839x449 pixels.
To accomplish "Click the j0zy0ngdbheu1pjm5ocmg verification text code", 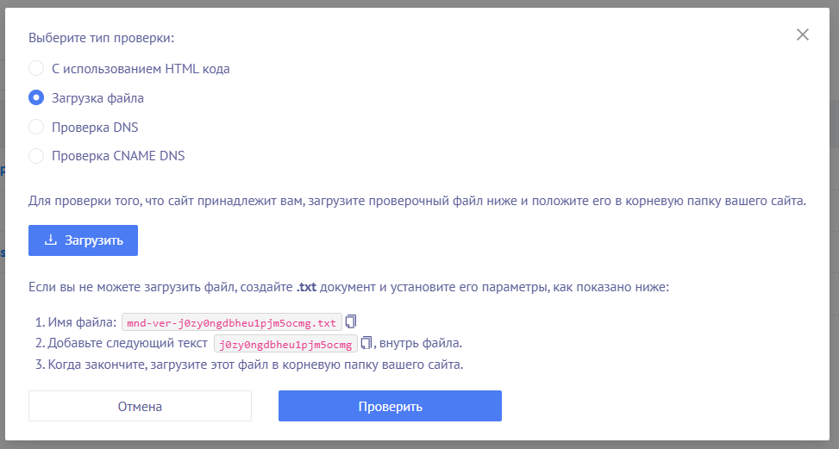I will coord(286,344).
